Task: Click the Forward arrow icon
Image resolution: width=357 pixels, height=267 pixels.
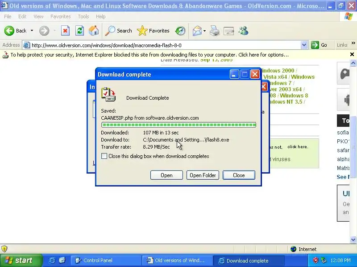Action: point(44,31)
